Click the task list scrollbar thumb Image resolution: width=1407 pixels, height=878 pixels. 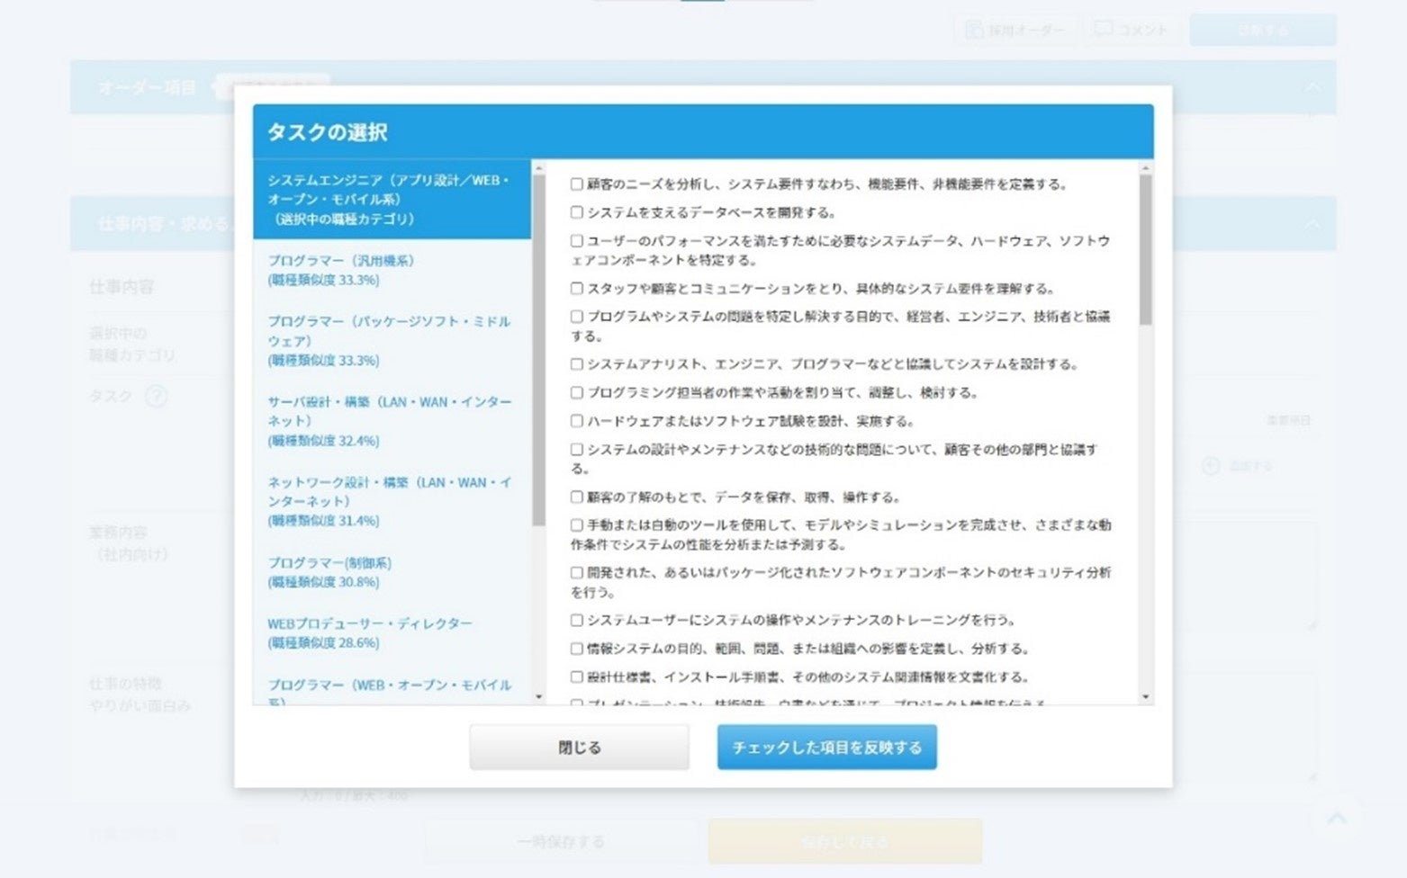pos(1145,250)
